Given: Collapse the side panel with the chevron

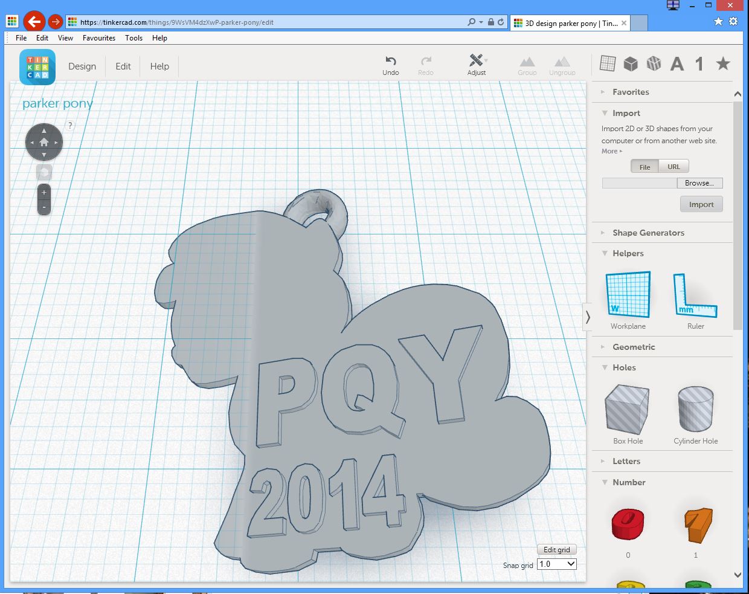Looking at the screenshot, I should 587,317.
